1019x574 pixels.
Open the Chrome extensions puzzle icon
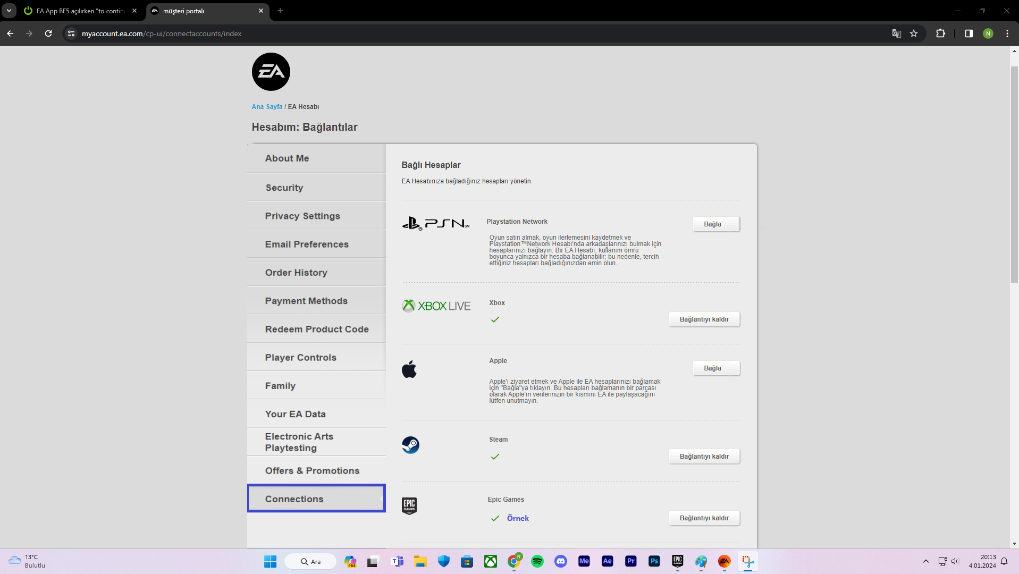[x=940, y=33]
